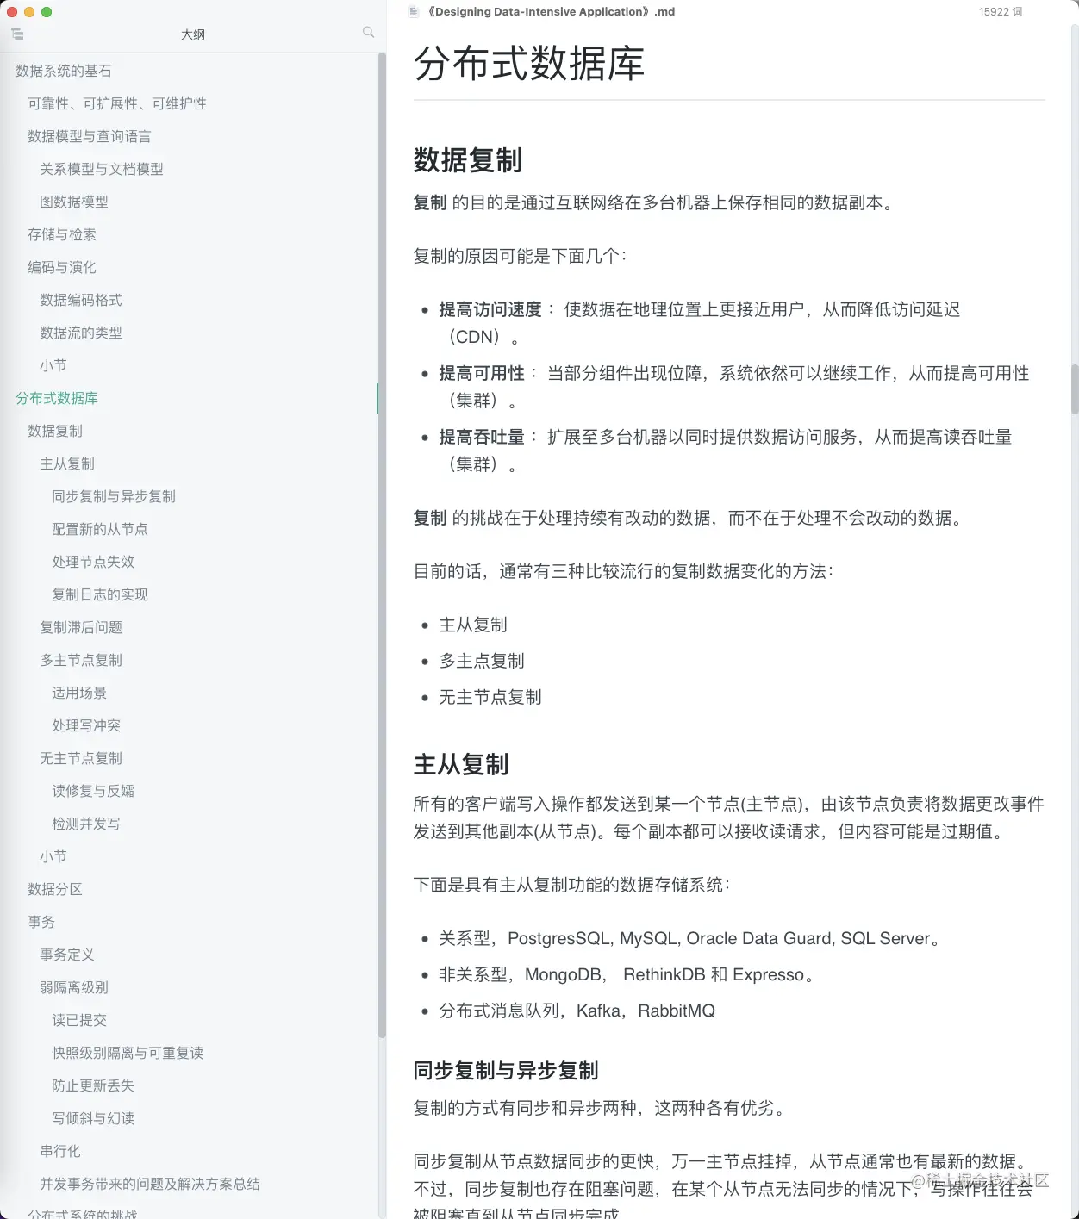Jump to 数据复制 in the outline
Viewport: 1079px width, 1219px height.
pyautogui.click(x=55, y=431)
